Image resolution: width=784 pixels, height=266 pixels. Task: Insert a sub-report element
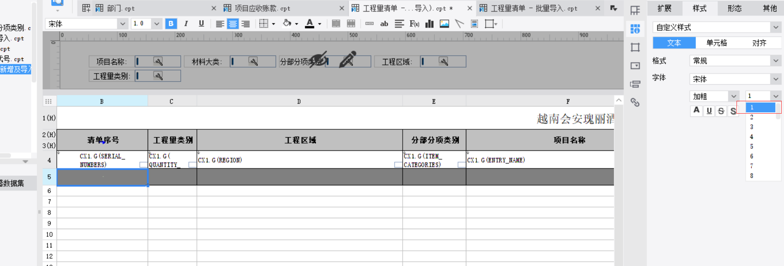[x=474, y=23]
